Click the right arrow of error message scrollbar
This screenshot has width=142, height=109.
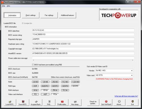point(133,60)
